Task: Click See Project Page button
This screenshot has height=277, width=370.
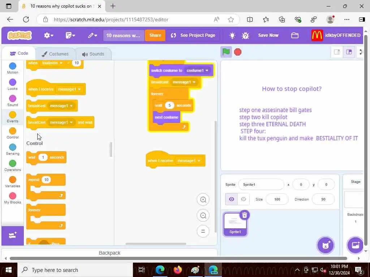Action: (x=193, y=35)
